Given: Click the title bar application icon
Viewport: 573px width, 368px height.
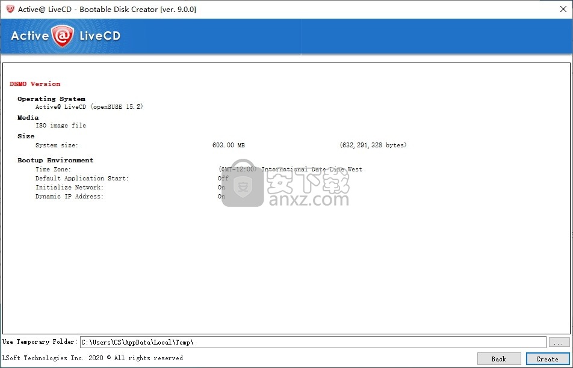Looking at the screenshot, I should [x=10, y=9].
